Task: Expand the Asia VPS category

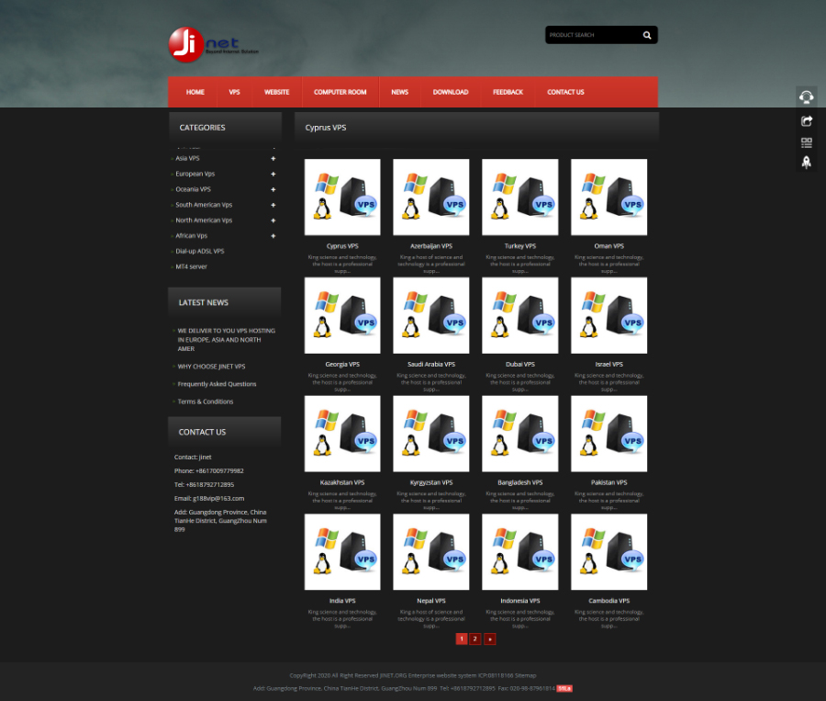Action: pyautogui.click(x=273, y=158)
